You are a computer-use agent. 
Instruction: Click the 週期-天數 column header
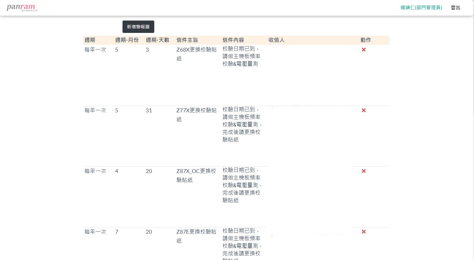click(157, 40)
